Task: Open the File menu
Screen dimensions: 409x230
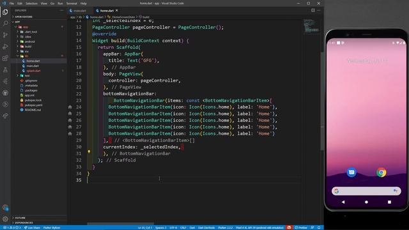Action: (x=12, y=3)
